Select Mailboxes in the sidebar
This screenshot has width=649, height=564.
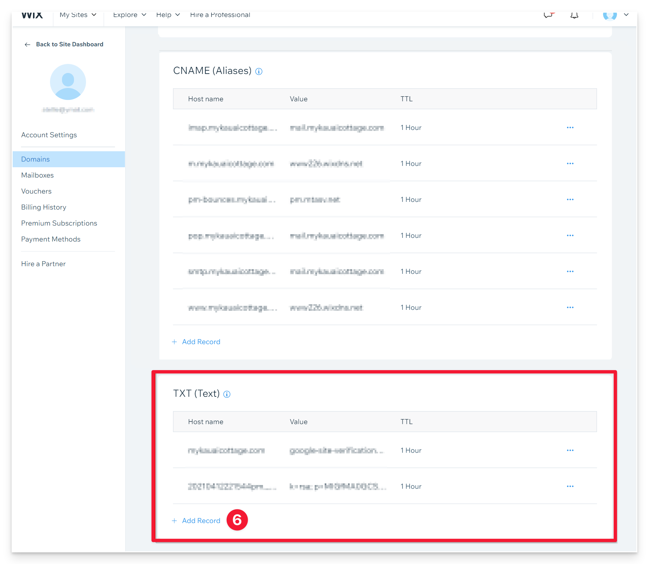tap(37, 175)
